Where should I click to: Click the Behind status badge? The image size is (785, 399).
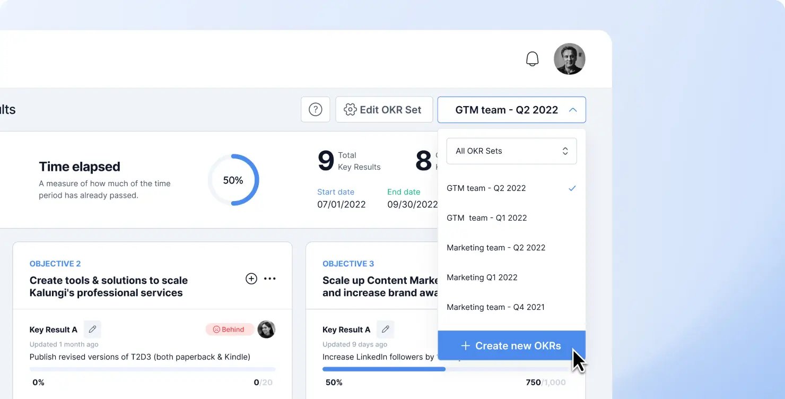coord(229,329)
